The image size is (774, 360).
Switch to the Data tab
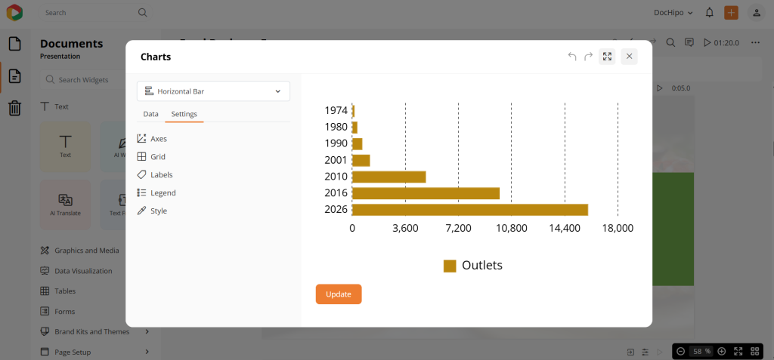coord(150,114)
